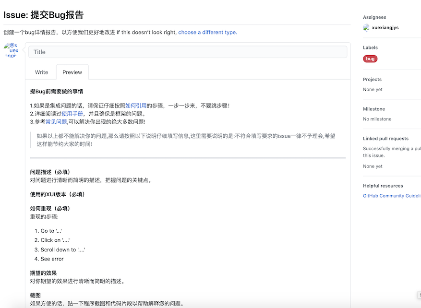
Task: Click the 'Scroll down to ....' list item
Action: [x=63, y=249]
